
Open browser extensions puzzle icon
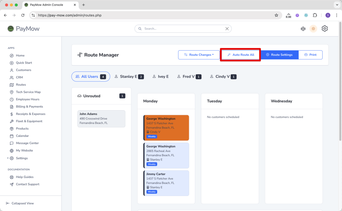(x=315, y=15)
